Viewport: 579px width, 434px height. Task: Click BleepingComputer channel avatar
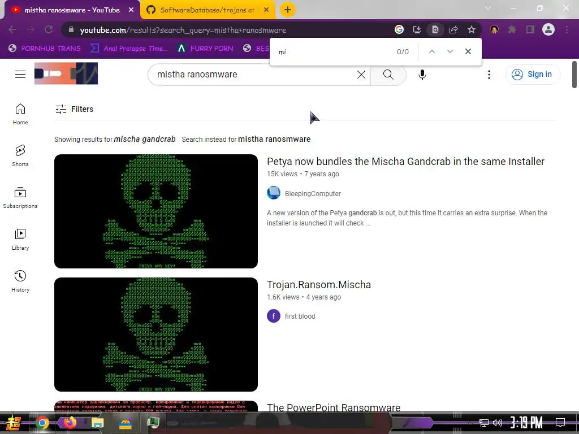pos(274,193)
